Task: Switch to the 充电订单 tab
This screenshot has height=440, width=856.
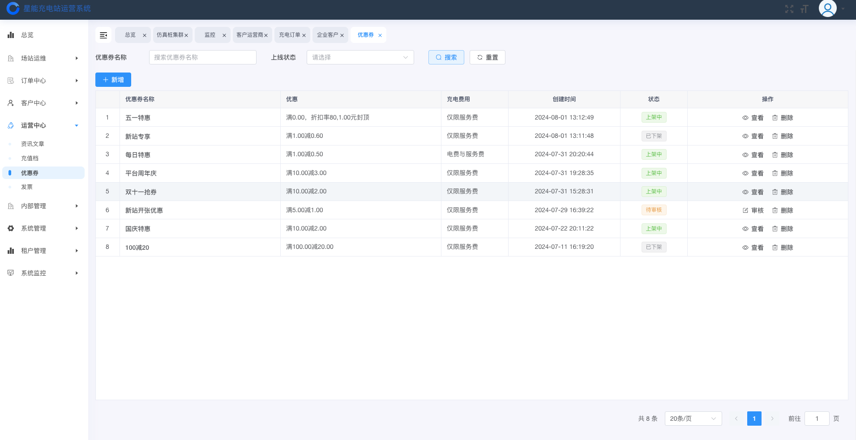Action: [x=289, y=35]
